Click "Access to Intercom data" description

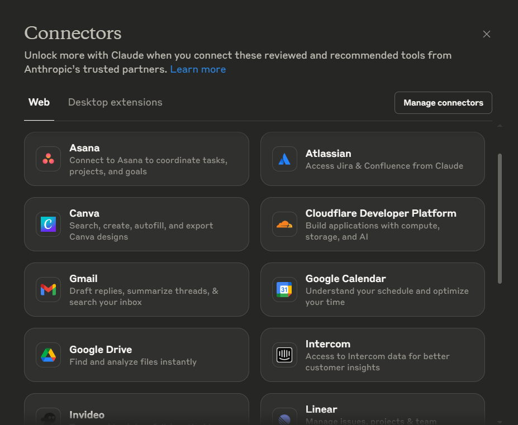click(377, 362)
